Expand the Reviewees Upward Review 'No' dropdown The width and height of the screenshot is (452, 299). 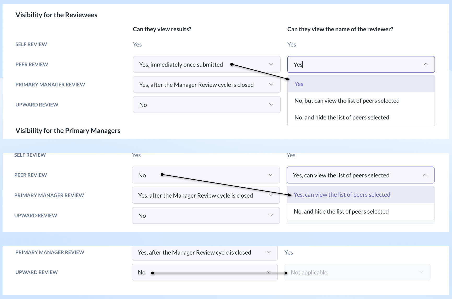pos(206,105)
